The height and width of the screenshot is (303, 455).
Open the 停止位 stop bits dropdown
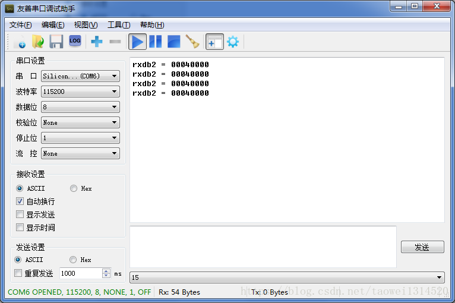[80, 138]
